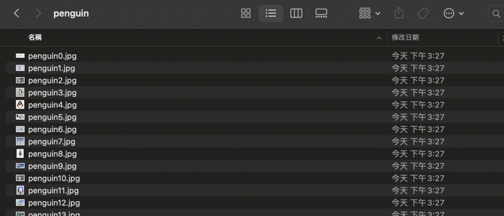Switch to gallery view
This screenshot has height=216, width=504.
(x=321, y=13)
